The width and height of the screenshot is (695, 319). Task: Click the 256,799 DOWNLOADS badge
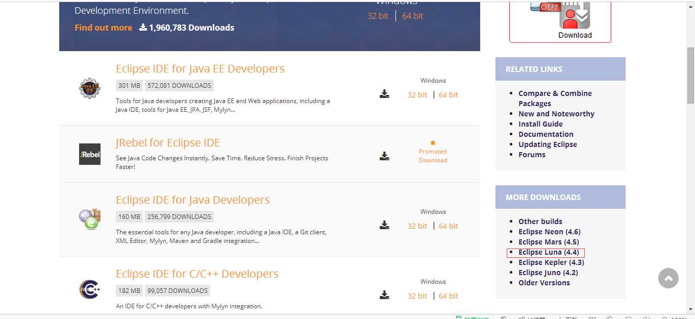pos(179,216)
